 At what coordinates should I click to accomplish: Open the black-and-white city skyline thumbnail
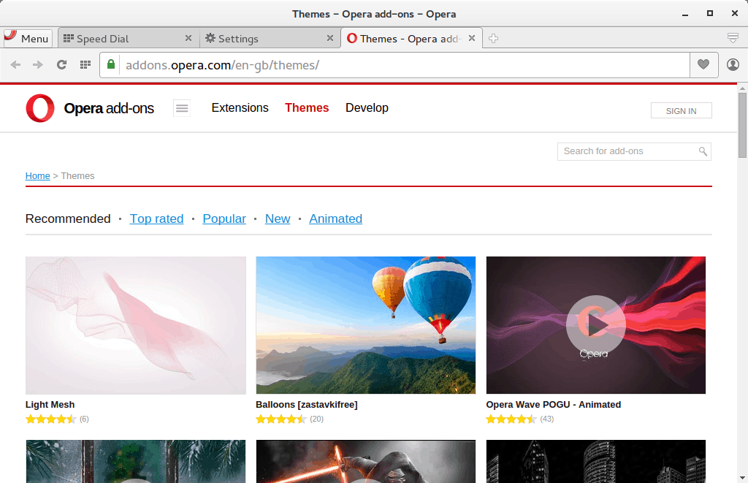(x=596, y=462)
